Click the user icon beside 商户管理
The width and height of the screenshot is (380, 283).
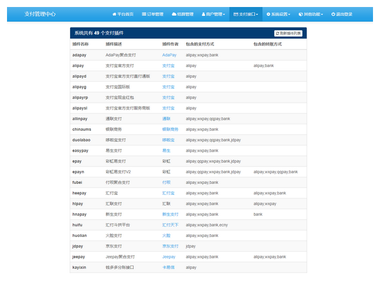[x=203, y=14]
